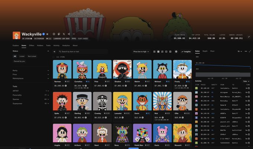Select the fifth table layout icon
Viewport: 253px width, 149px height.
[x=170, y=52]
